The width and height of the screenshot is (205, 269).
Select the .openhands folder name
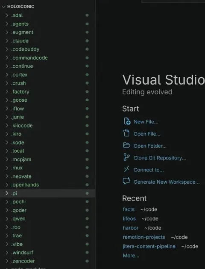click(x=25, y=185)
